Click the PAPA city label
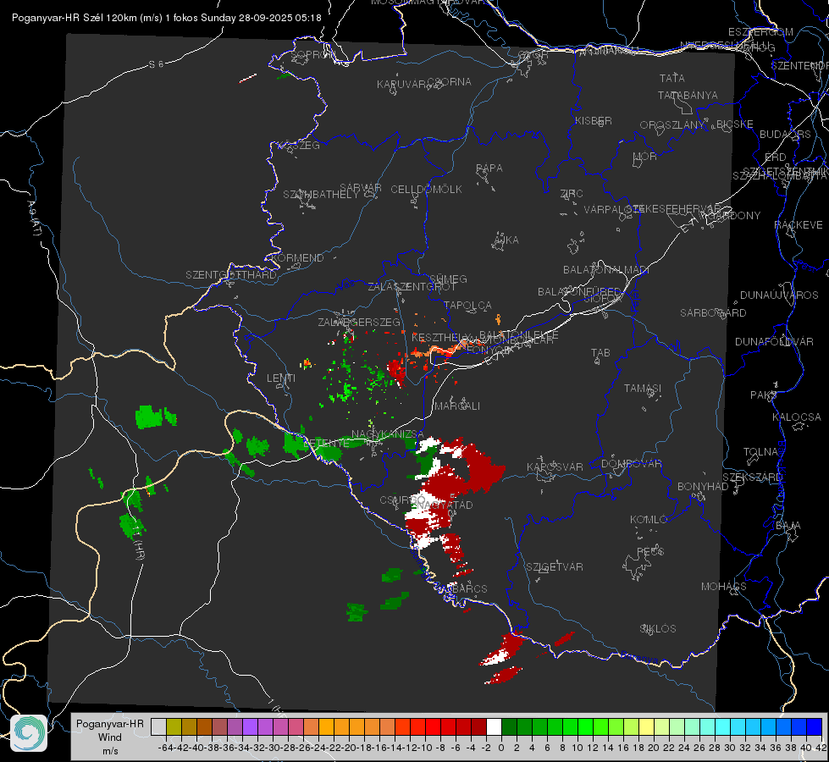 (x=489, y=168)
